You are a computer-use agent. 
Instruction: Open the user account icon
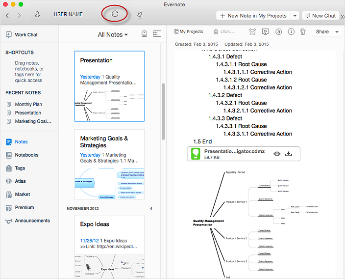pyautogui.click(x=37, y=14)
